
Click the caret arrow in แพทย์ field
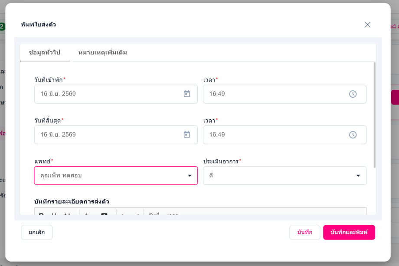pos(190,176)
